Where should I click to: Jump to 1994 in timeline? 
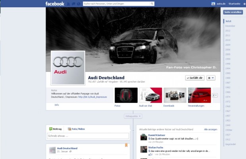[228, 68]
